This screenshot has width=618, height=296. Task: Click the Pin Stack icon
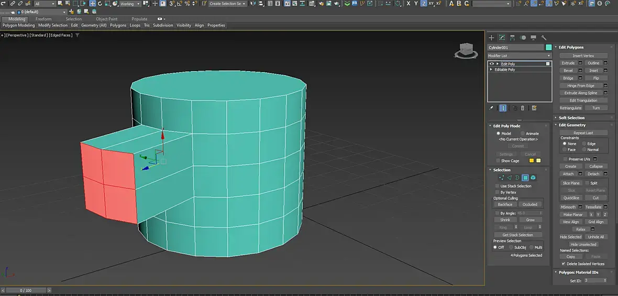click(x=491, y=108)
